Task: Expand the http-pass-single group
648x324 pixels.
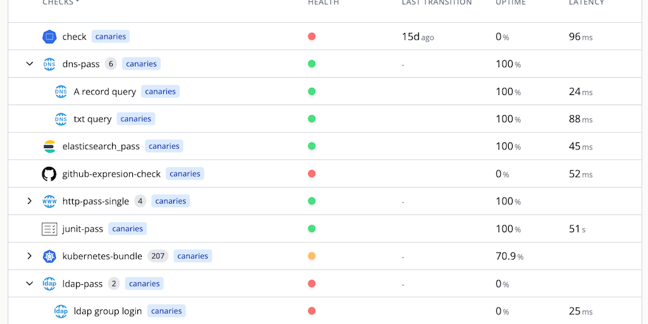Action: point(29,201)
